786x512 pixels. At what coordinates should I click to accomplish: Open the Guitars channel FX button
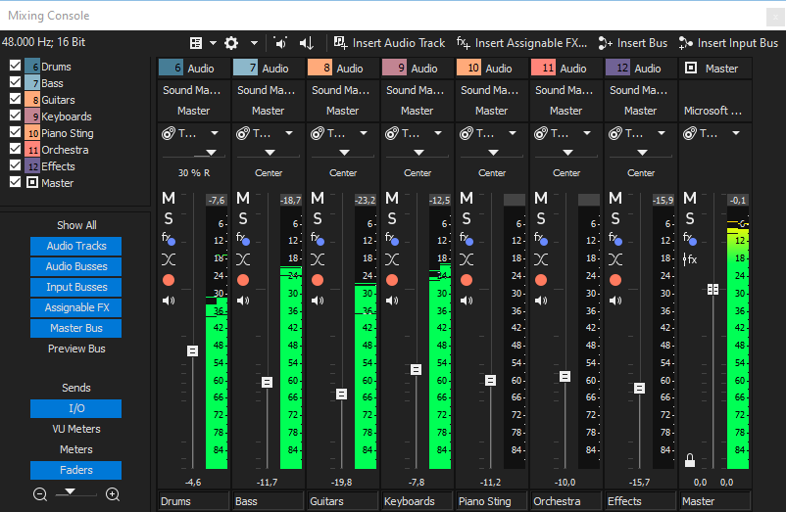coord(318,239)
